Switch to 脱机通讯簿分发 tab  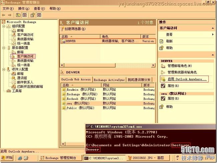(139, 80)
